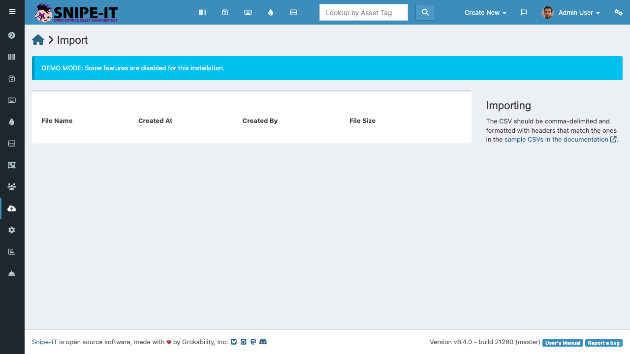Expand the Admin User menu
Viewport: 630px width, 354px height.
pyautogui.click(x=570, y=12)
